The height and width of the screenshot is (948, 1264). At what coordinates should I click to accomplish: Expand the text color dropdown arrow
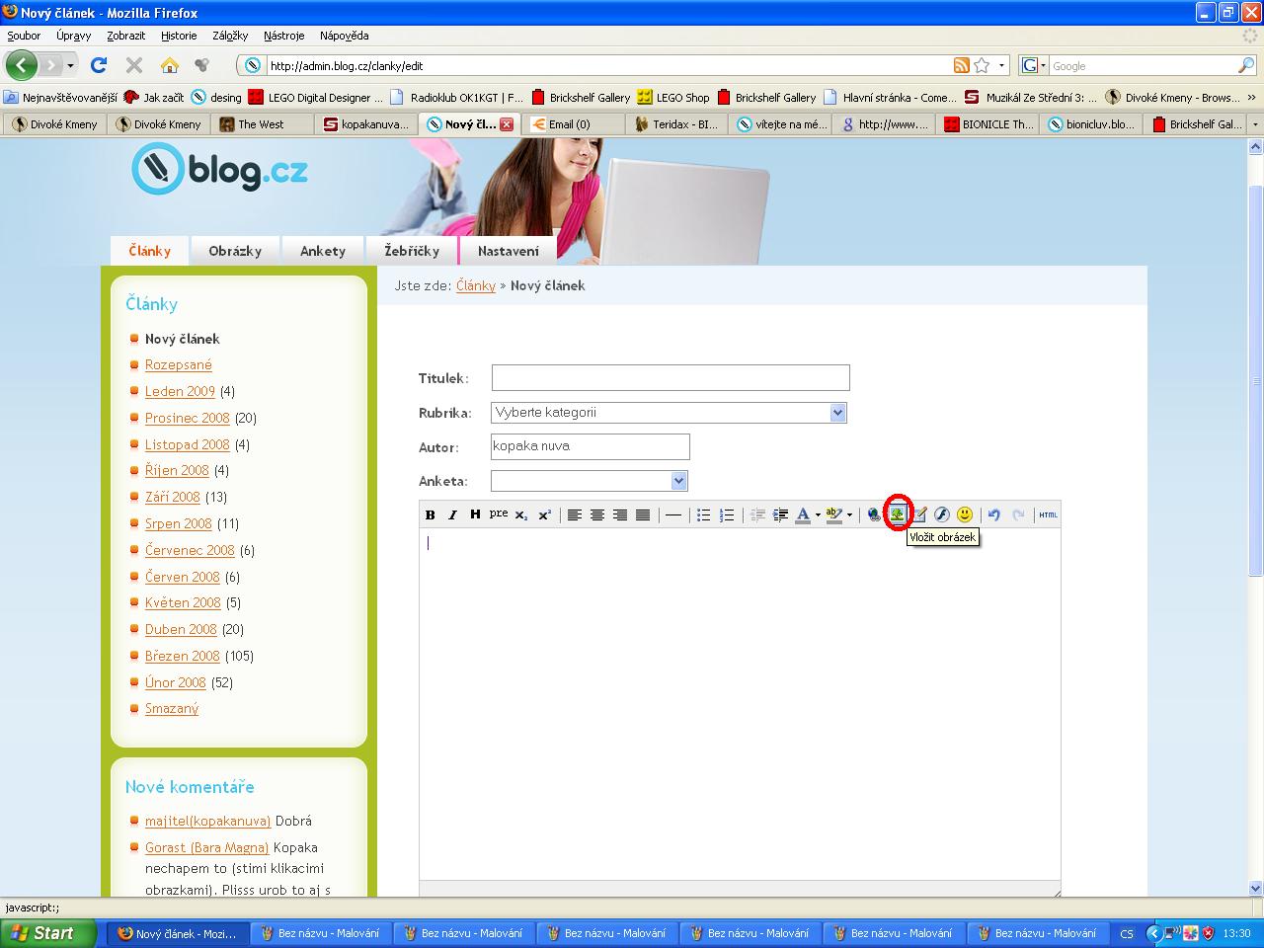818,514
